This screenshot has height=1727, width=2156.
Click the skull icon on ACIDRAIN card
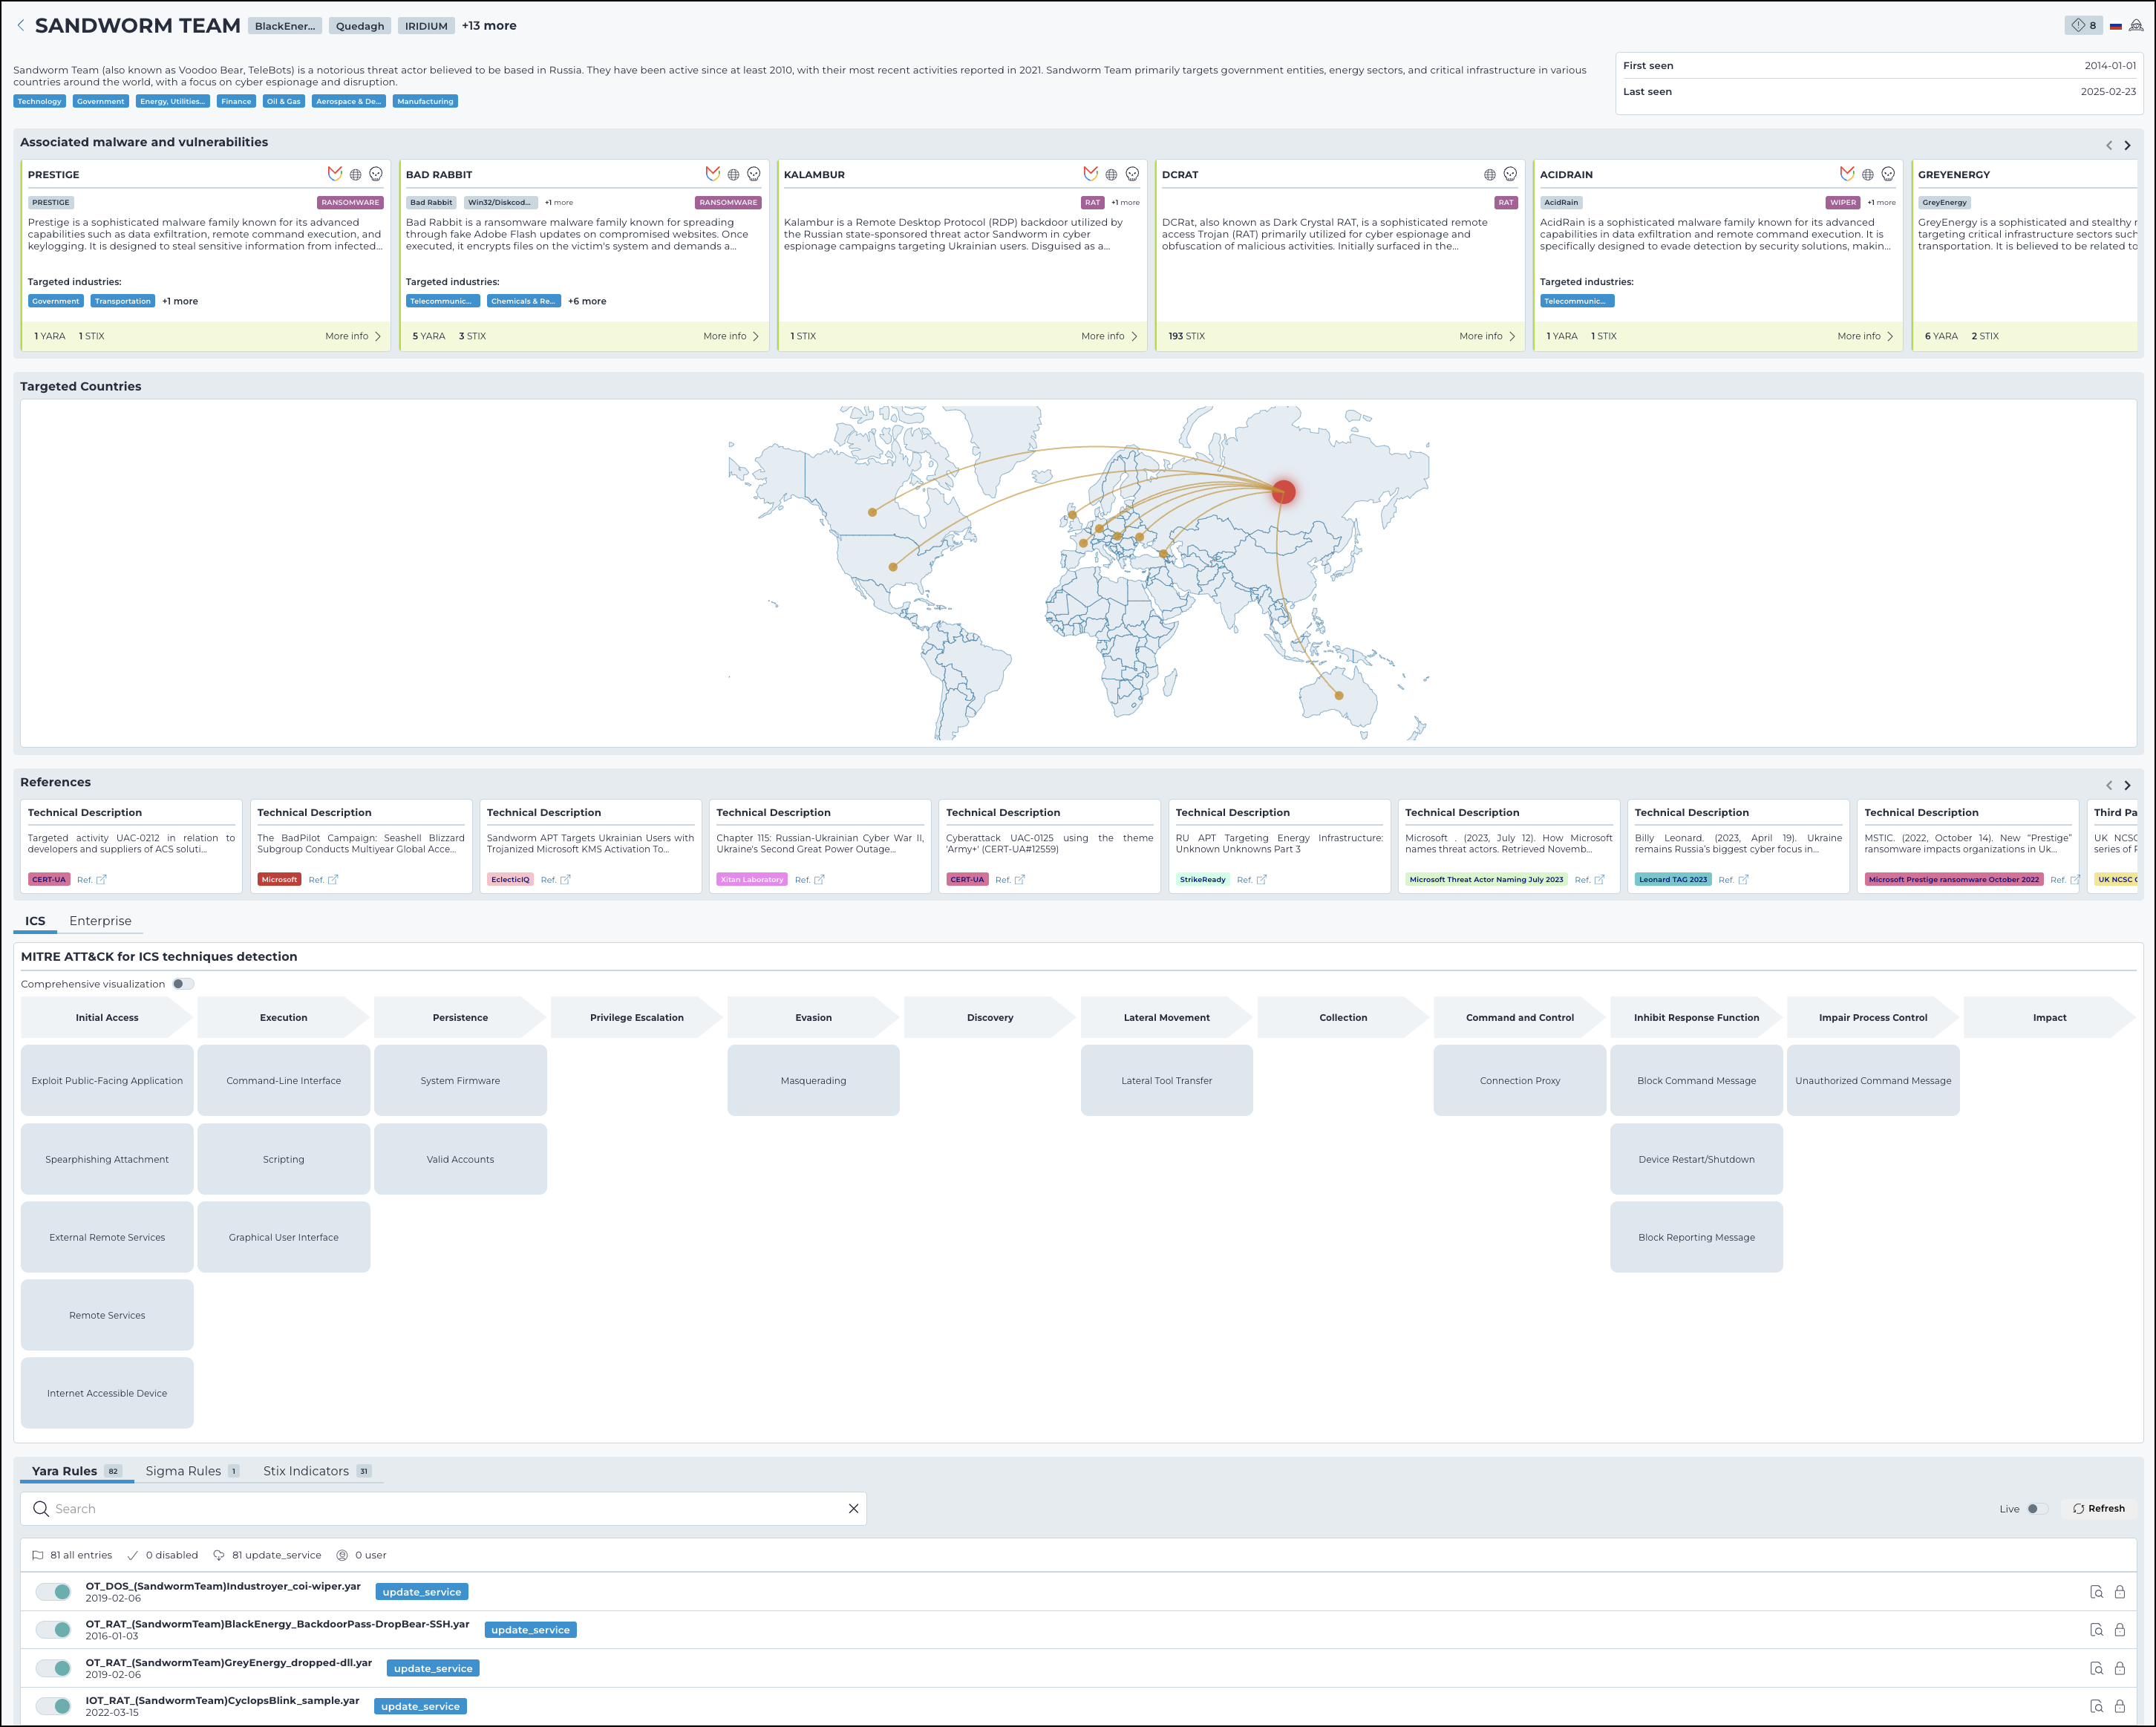click(x=1888, y=174)
